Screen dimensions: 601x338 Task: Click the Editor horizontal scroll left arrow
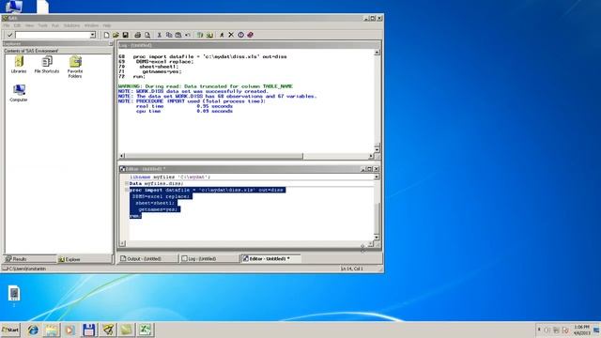point(122,243)
